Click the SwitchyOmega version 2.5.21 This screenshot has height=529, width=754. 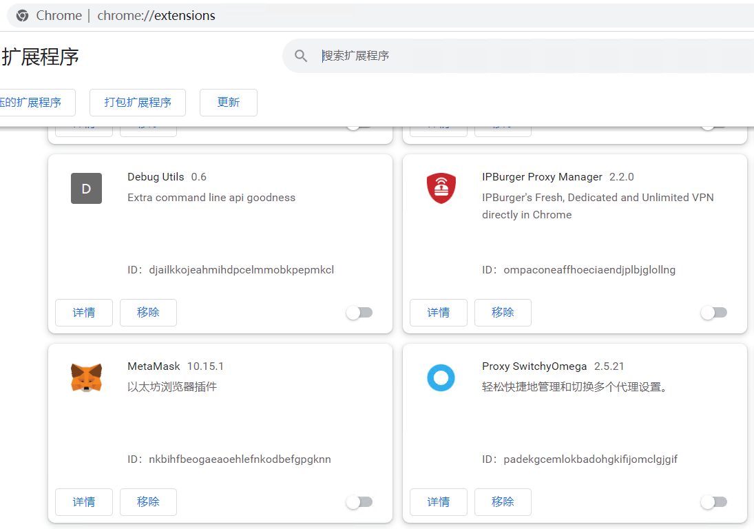point(609,366)
